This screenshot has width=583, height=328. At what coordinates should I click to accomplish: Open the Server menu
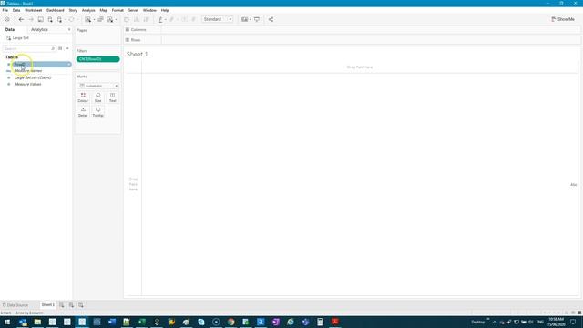tap(133, 10)
